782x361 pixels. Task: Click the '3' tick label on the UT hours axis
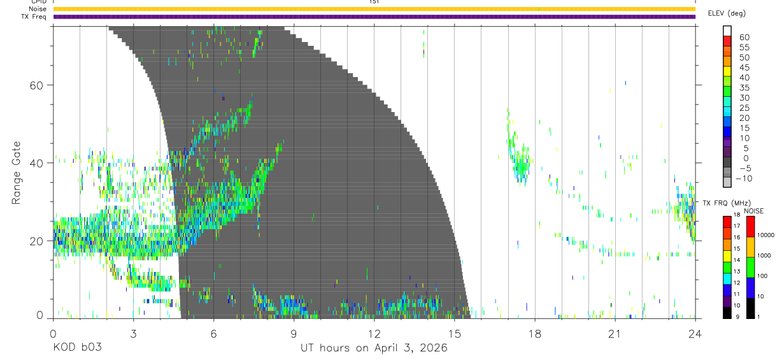133,333
